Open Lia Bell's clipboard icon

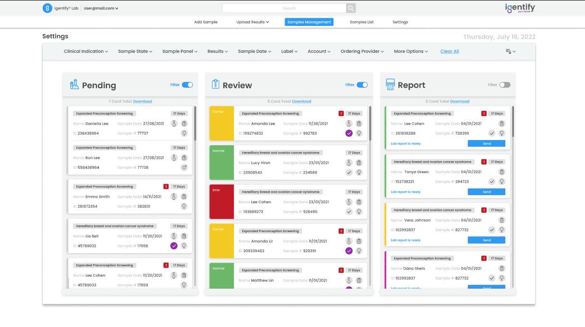point(184,236)
